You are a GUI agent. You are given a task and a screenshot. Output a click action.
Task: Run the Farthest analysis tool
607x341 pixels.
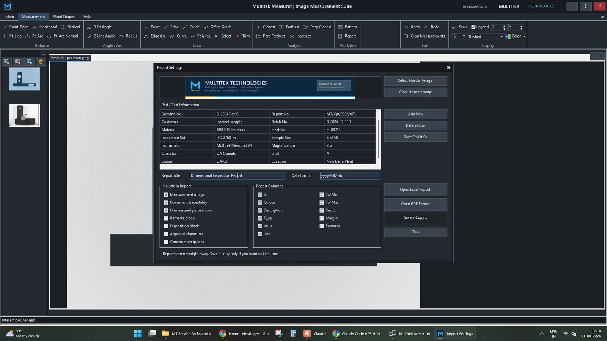point(289,27)
